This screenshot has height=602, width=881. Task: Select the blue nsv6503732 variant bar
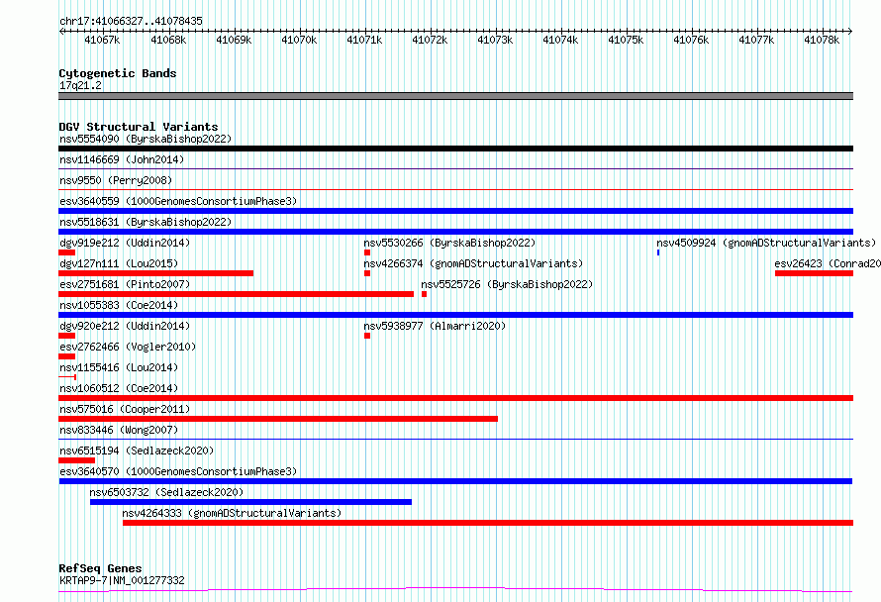(x=250, y=502)
